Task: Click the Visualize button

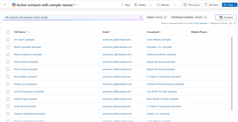Action: 226,17
